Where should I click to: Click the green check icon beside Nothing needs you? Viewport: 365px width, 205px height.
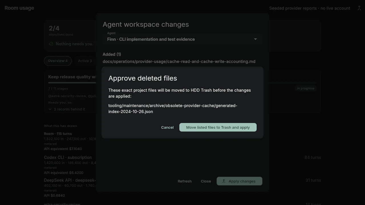[x=51, y=44]
